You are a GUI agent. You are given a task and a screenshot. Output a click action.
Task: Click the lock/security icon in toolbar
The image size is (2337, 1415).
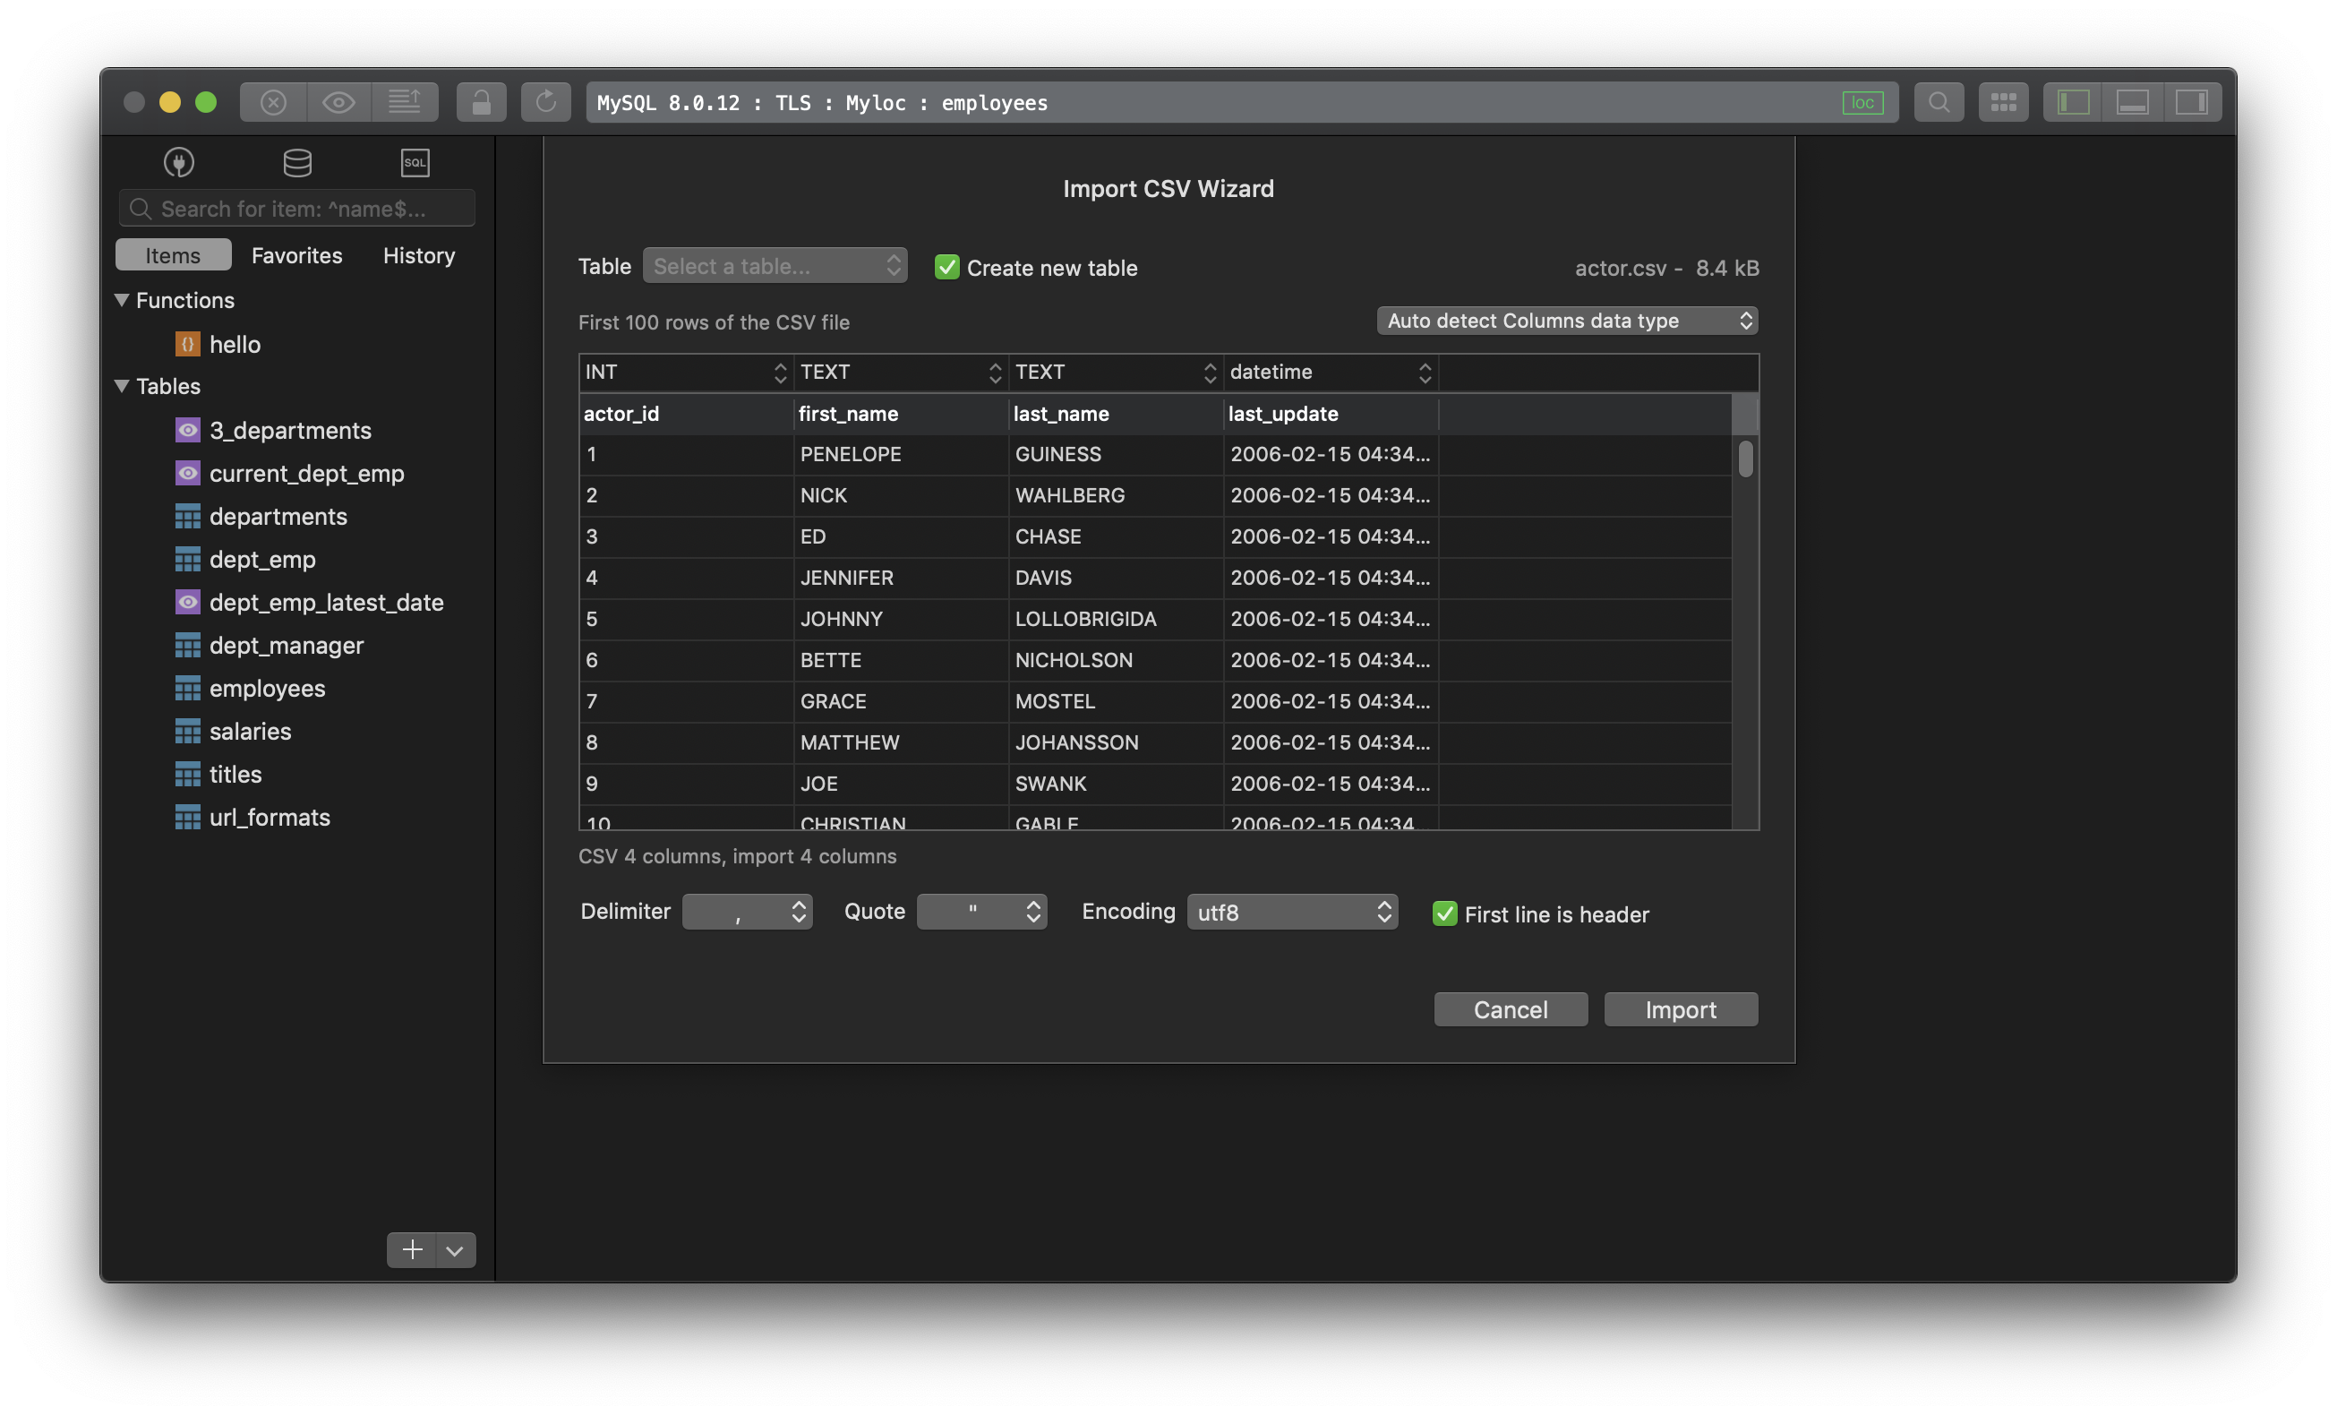pos(479,100)
